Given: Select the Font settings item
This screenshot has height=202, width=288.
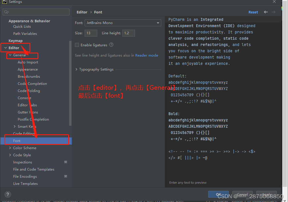Looking at the screenshot, I should (36, 141).
